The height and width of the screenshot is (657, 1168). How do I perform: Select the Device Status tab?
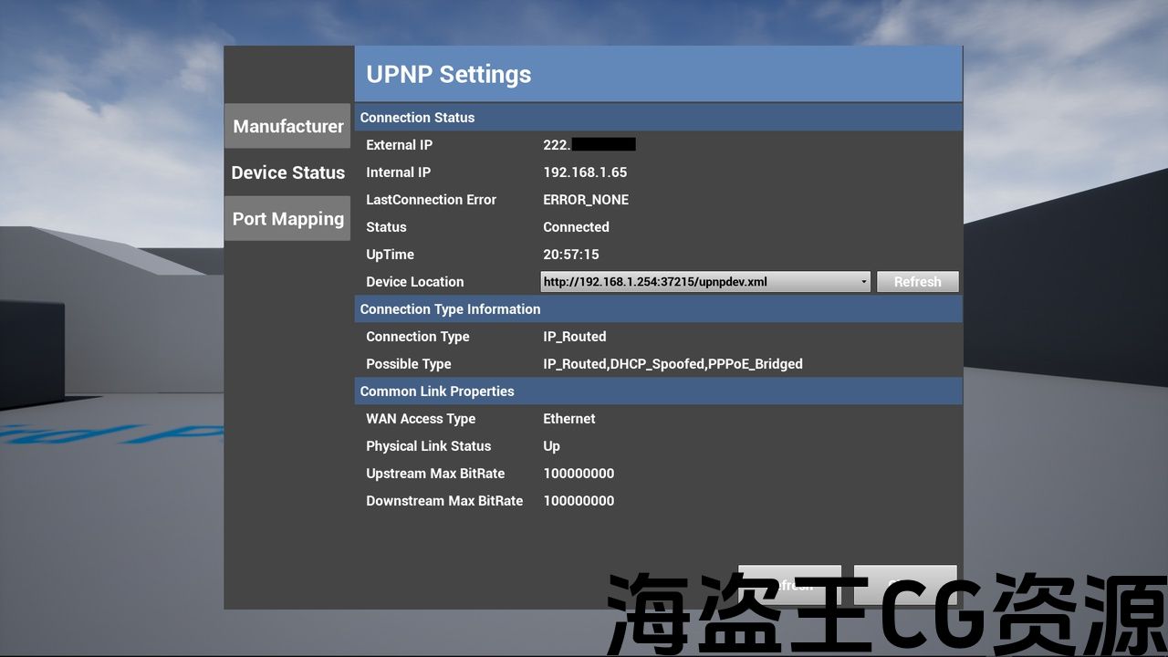coord(287,172)
